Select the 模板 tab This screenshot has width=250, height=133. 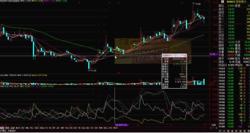[7, 128]
